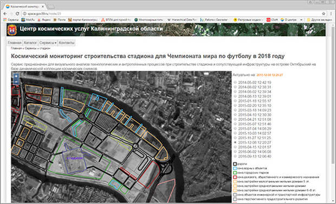The image size is (336, 204).
Task: Click the browser forward arrow
Action: pos(11,13)
